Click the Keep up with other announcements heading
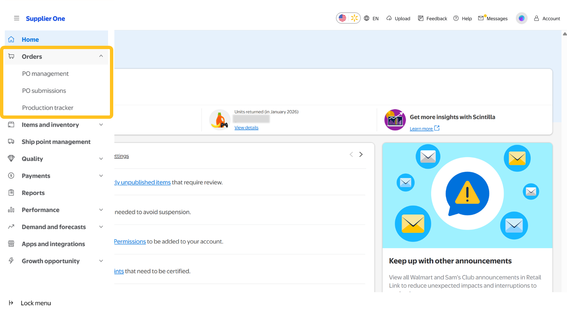The width and height of the screenshot is (567, 311). click(450, 261)
